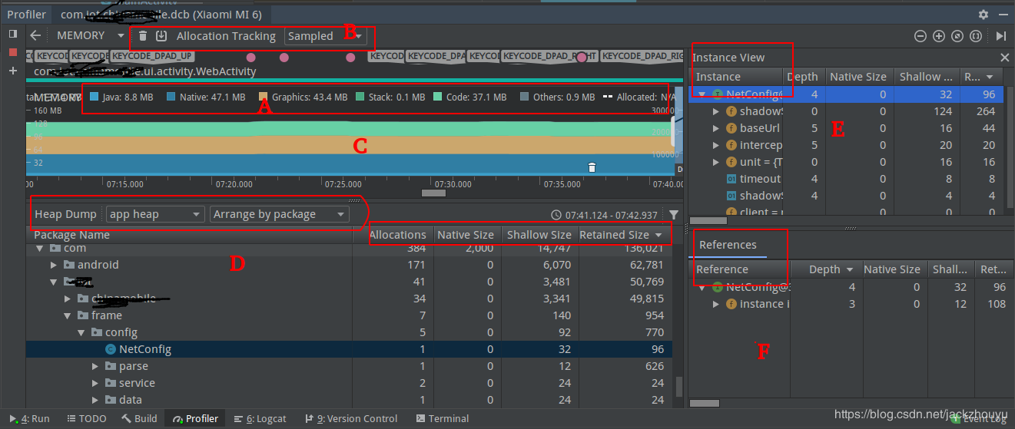
Task: Open the Run tool window
Action: [x=30, y=419]
